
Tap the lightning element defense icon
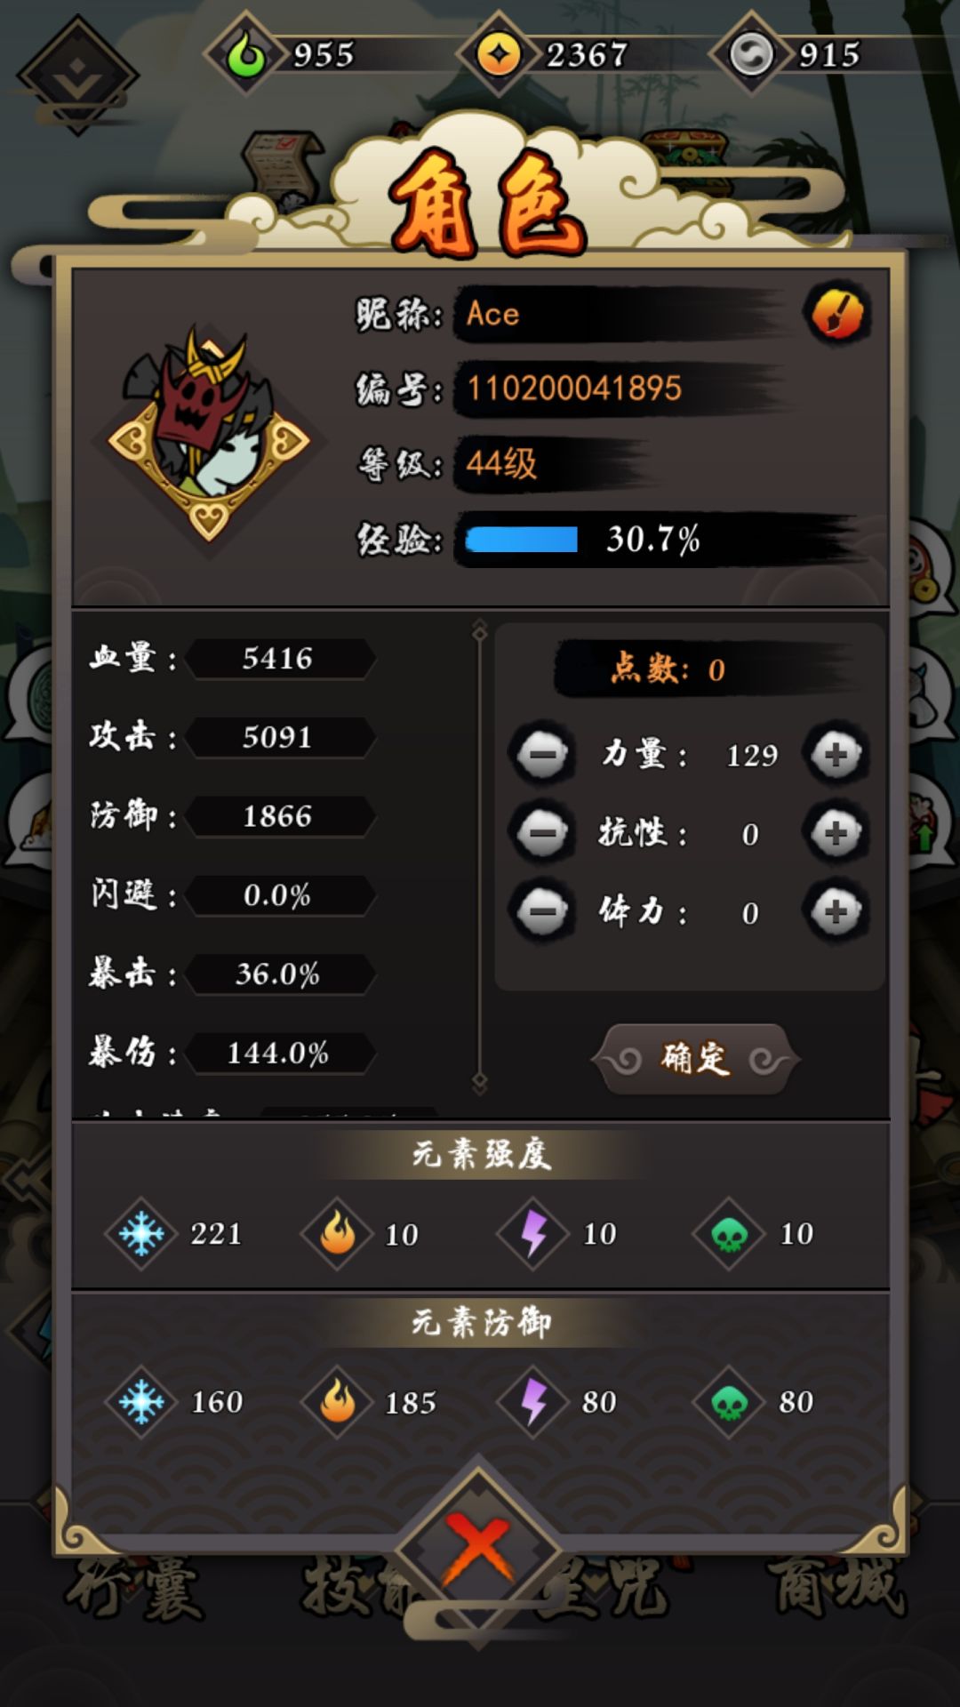tap(533, 1402)
